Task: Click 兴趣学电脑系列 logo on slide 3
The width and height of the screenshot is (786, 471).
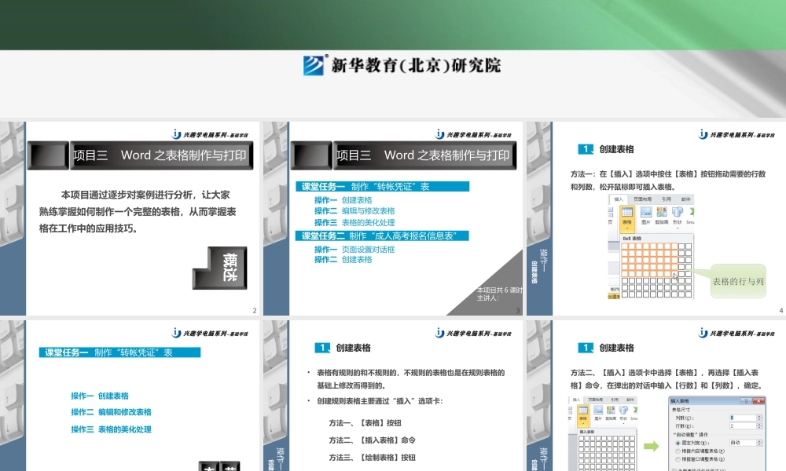Action: 473,134
